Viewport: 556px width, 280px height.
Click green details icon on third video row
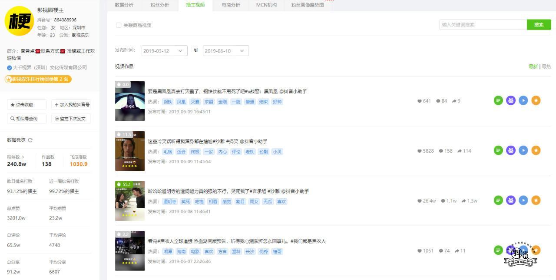(498, 200)
